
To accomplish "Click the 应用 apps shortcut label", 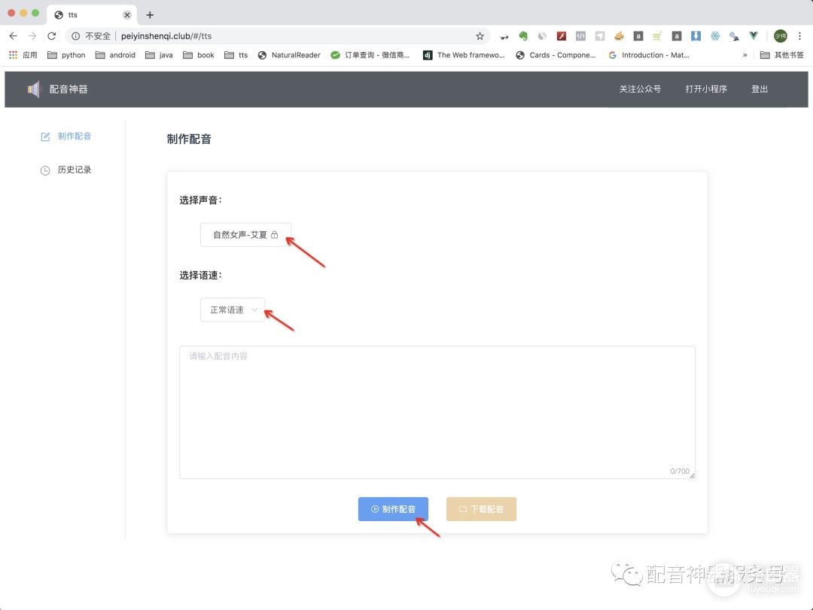I will [x=30, y=55].
